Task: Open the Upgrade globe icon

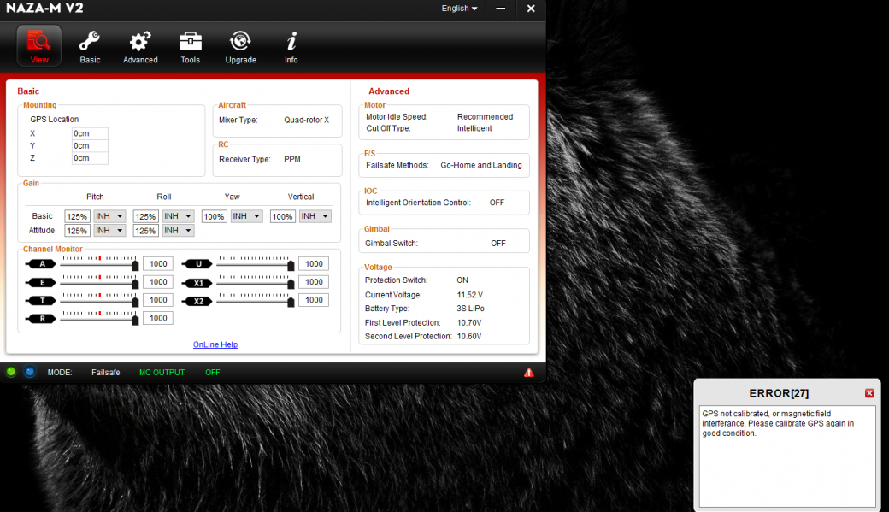Action: 240,46
